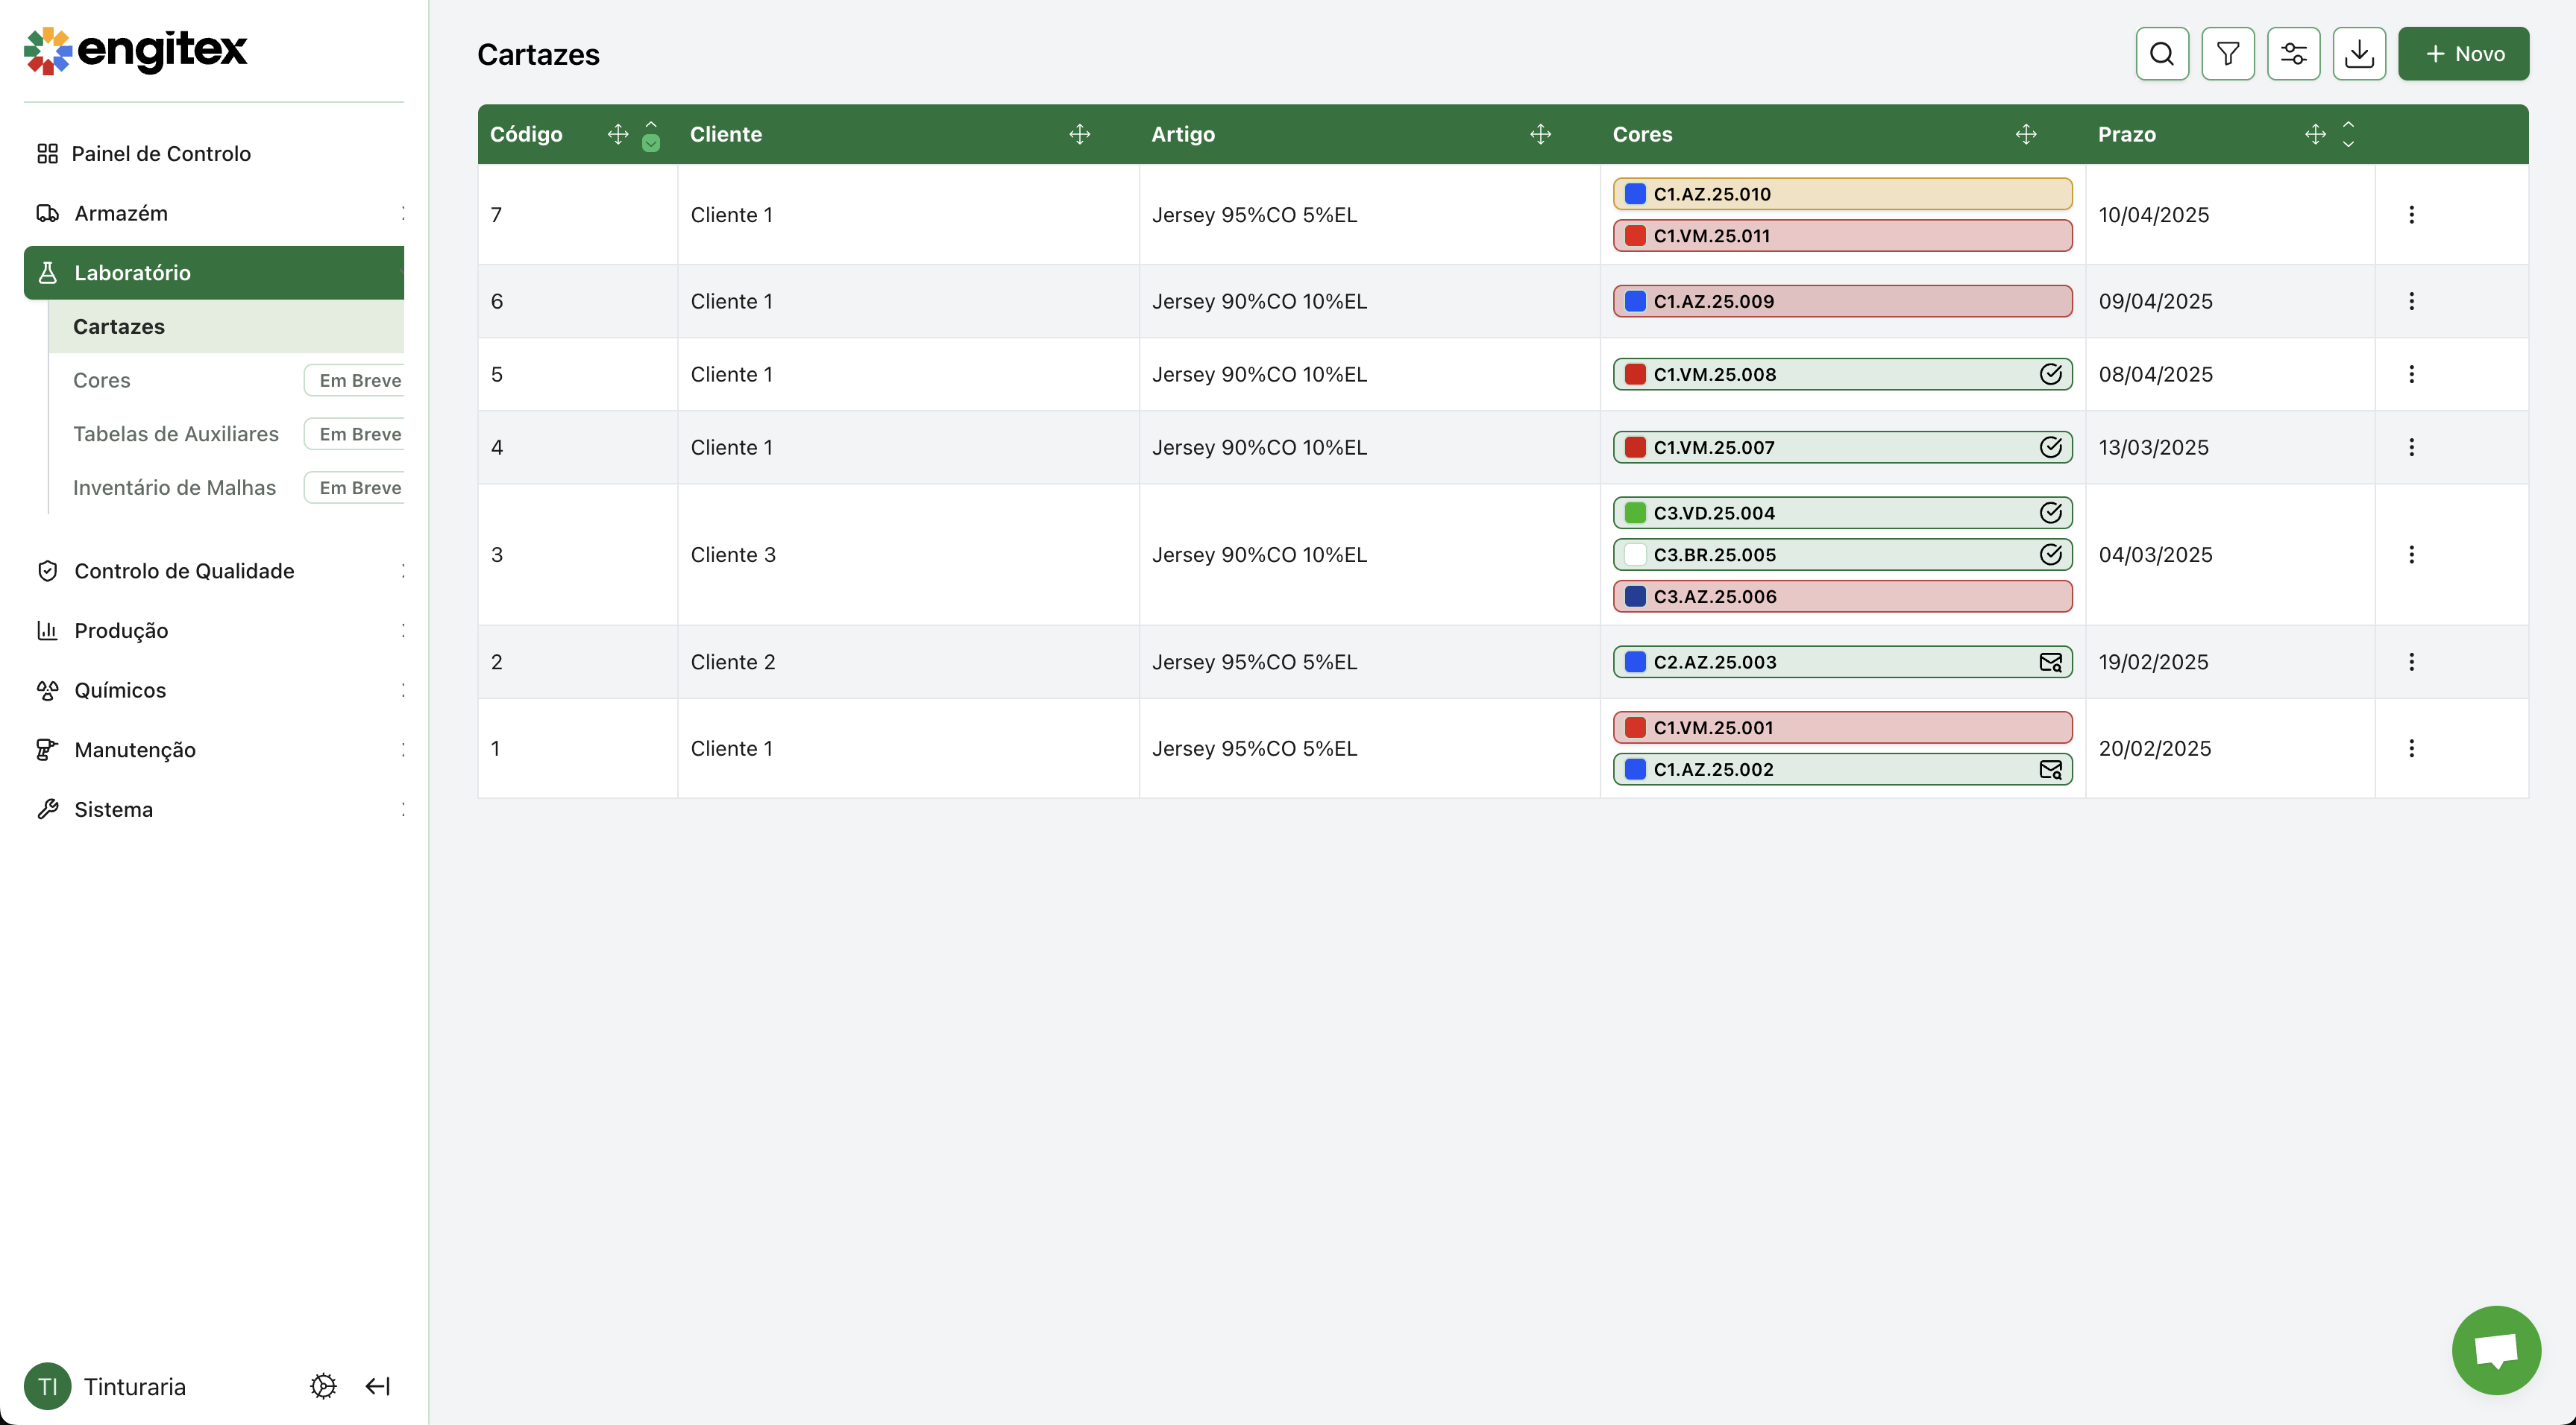
Task: Click check status on C1.VM.25.008 chip
Action: (x=2050, y=375)
